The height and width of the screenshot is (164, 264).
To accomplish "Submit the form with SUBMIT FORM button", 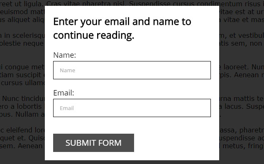I will (93, 143).
